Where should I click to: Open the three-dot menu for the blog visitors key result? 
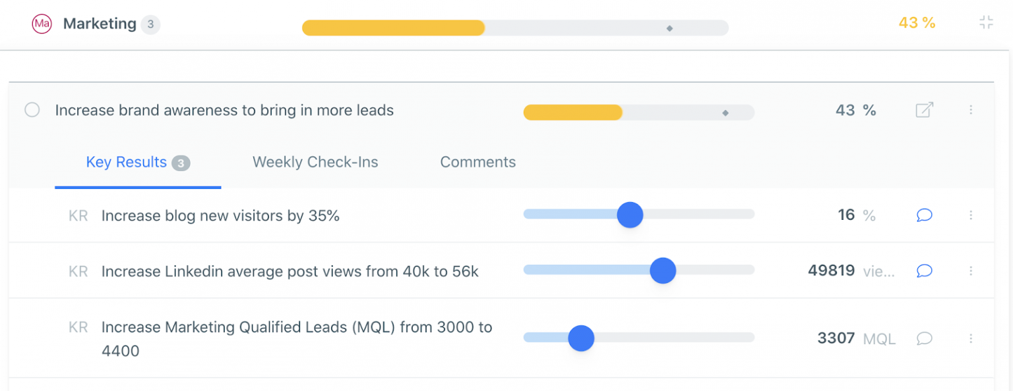(x=971, y=215)
